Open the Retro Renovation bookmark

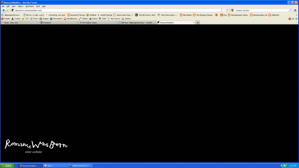tap(168, 15)
